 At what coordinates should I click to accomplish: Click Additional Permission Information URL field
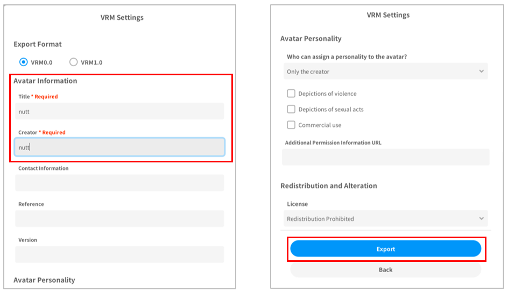coord(385,157)
